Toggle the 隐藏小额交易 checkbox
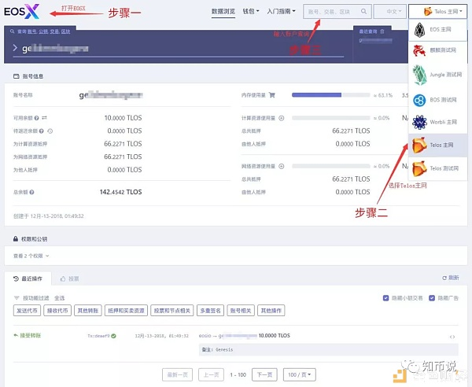 pyautogui.click(x=385, y=298)
